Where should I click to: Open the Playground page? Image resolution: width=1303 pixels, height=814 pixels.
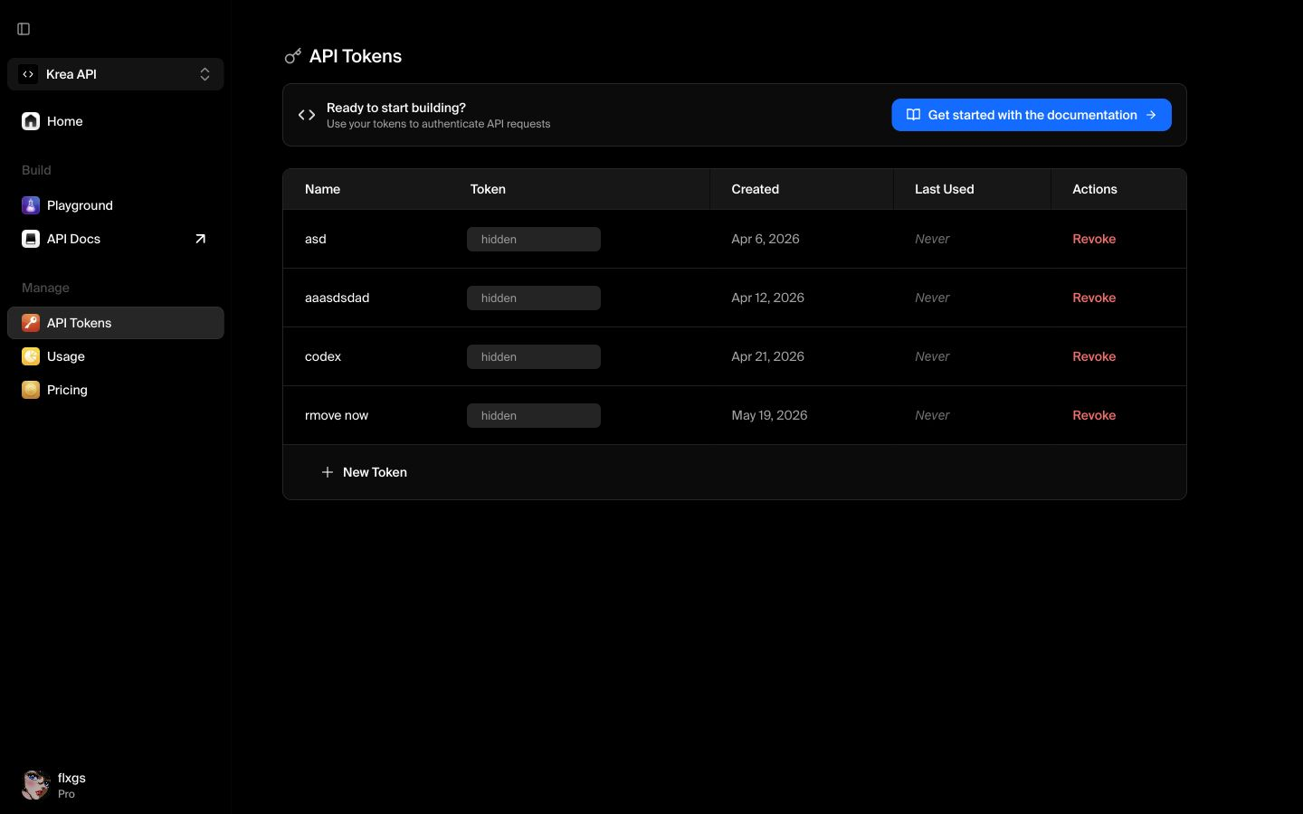pos(116,205)
